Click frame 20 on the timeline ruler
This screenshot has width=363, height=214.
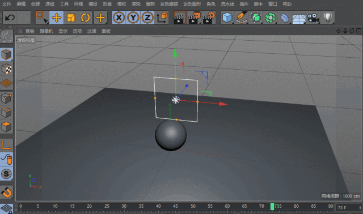click(90, 206)
